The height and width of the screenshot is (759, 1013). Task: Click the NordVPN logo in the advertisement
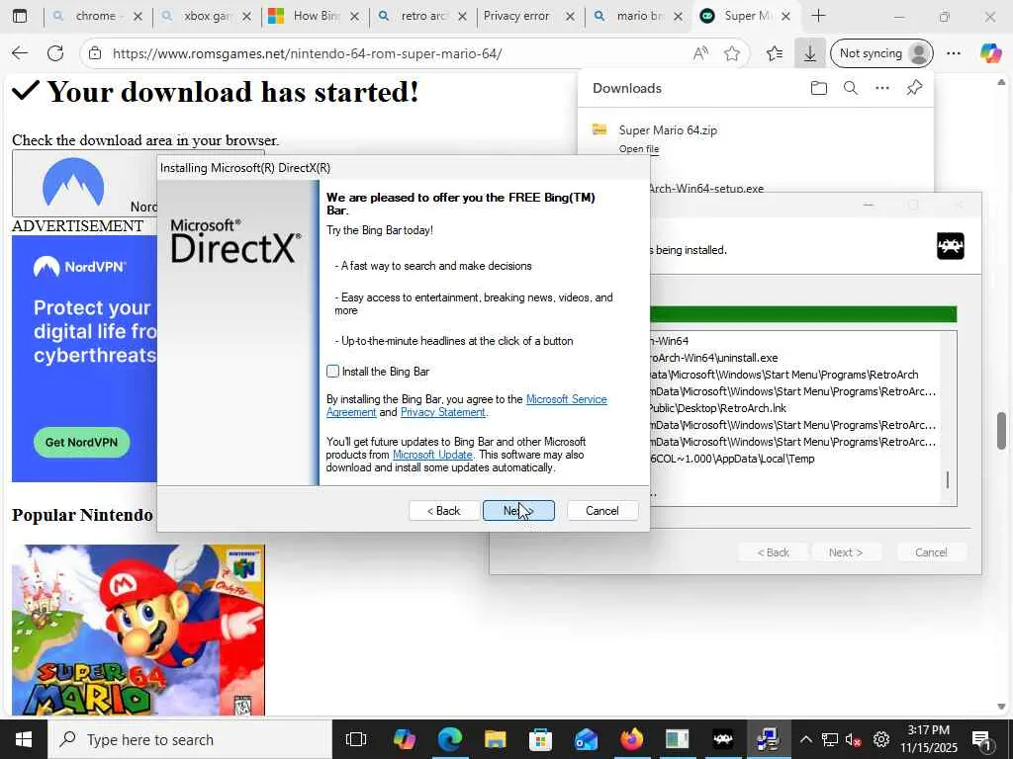coord(80,267)
